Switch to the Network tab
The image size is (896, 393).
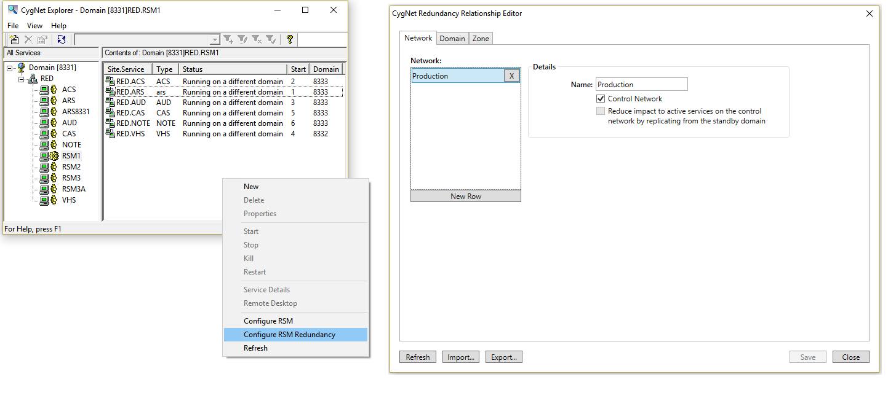point(418,38)
